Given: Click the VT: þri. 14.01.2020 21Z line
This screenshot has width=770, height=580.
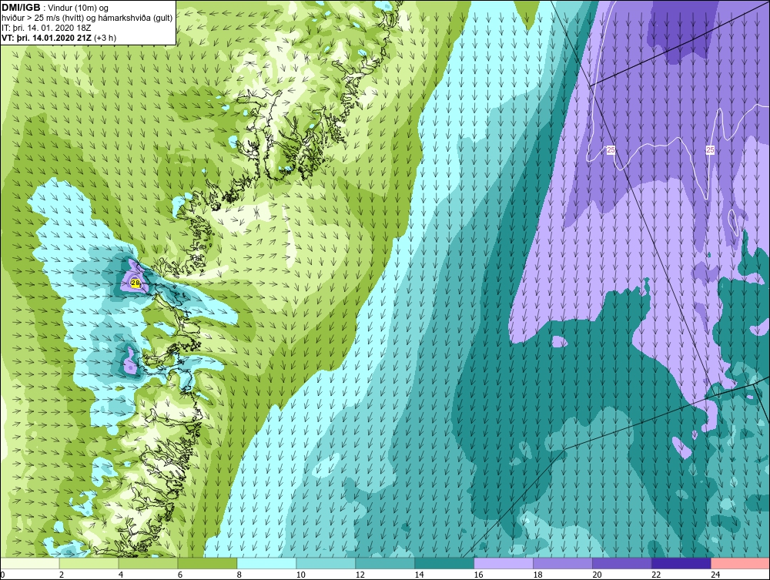Looking at the screenshot, I should pyautogui.click(x=59, y=37).
